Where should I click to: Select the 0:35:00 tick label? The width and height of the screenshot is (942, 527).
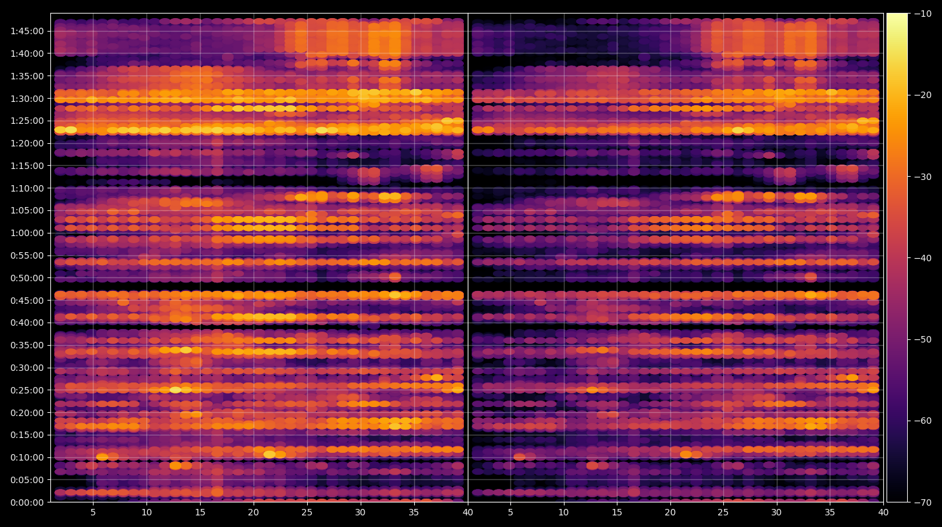(27, 345)
